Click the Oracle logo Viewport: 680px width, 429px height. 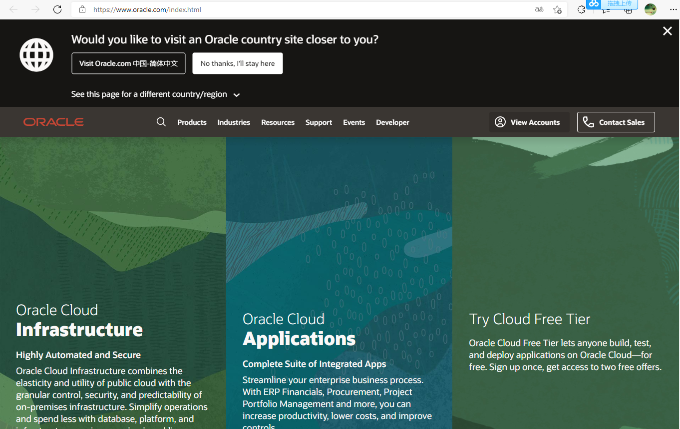(x=53, y=122)
